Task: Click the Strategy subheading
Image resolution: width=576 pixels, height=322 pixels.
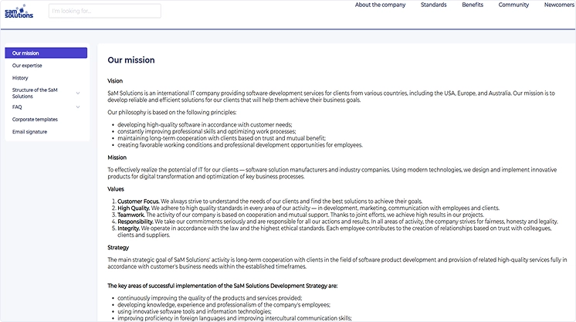Action: (x=118, y=247)
